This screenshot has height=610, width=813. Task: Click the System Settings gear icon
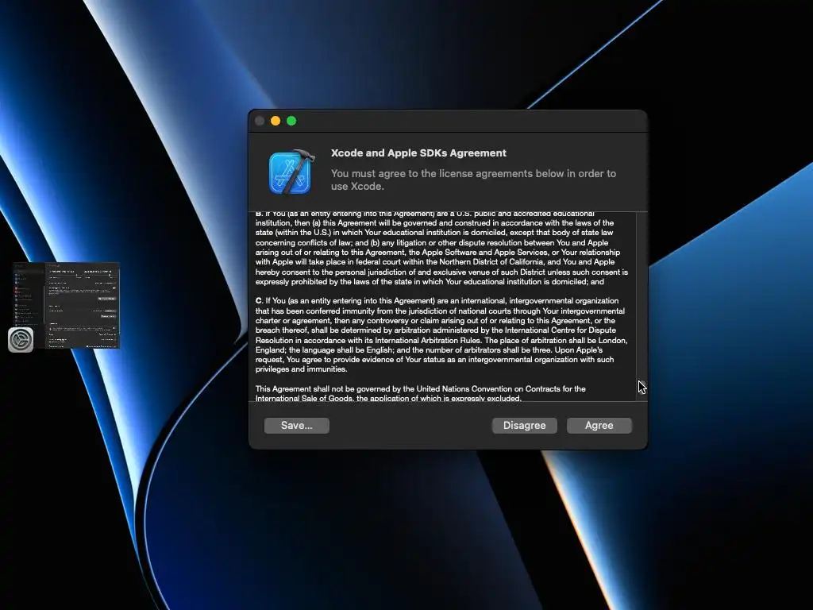pyautogui.click(x=21, y=340)
